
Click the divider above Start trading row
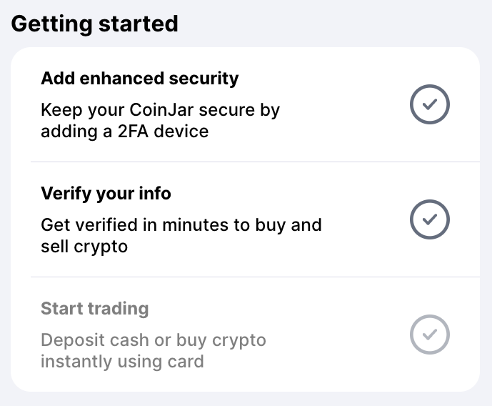pyautogui.click(x=255, y=277)
